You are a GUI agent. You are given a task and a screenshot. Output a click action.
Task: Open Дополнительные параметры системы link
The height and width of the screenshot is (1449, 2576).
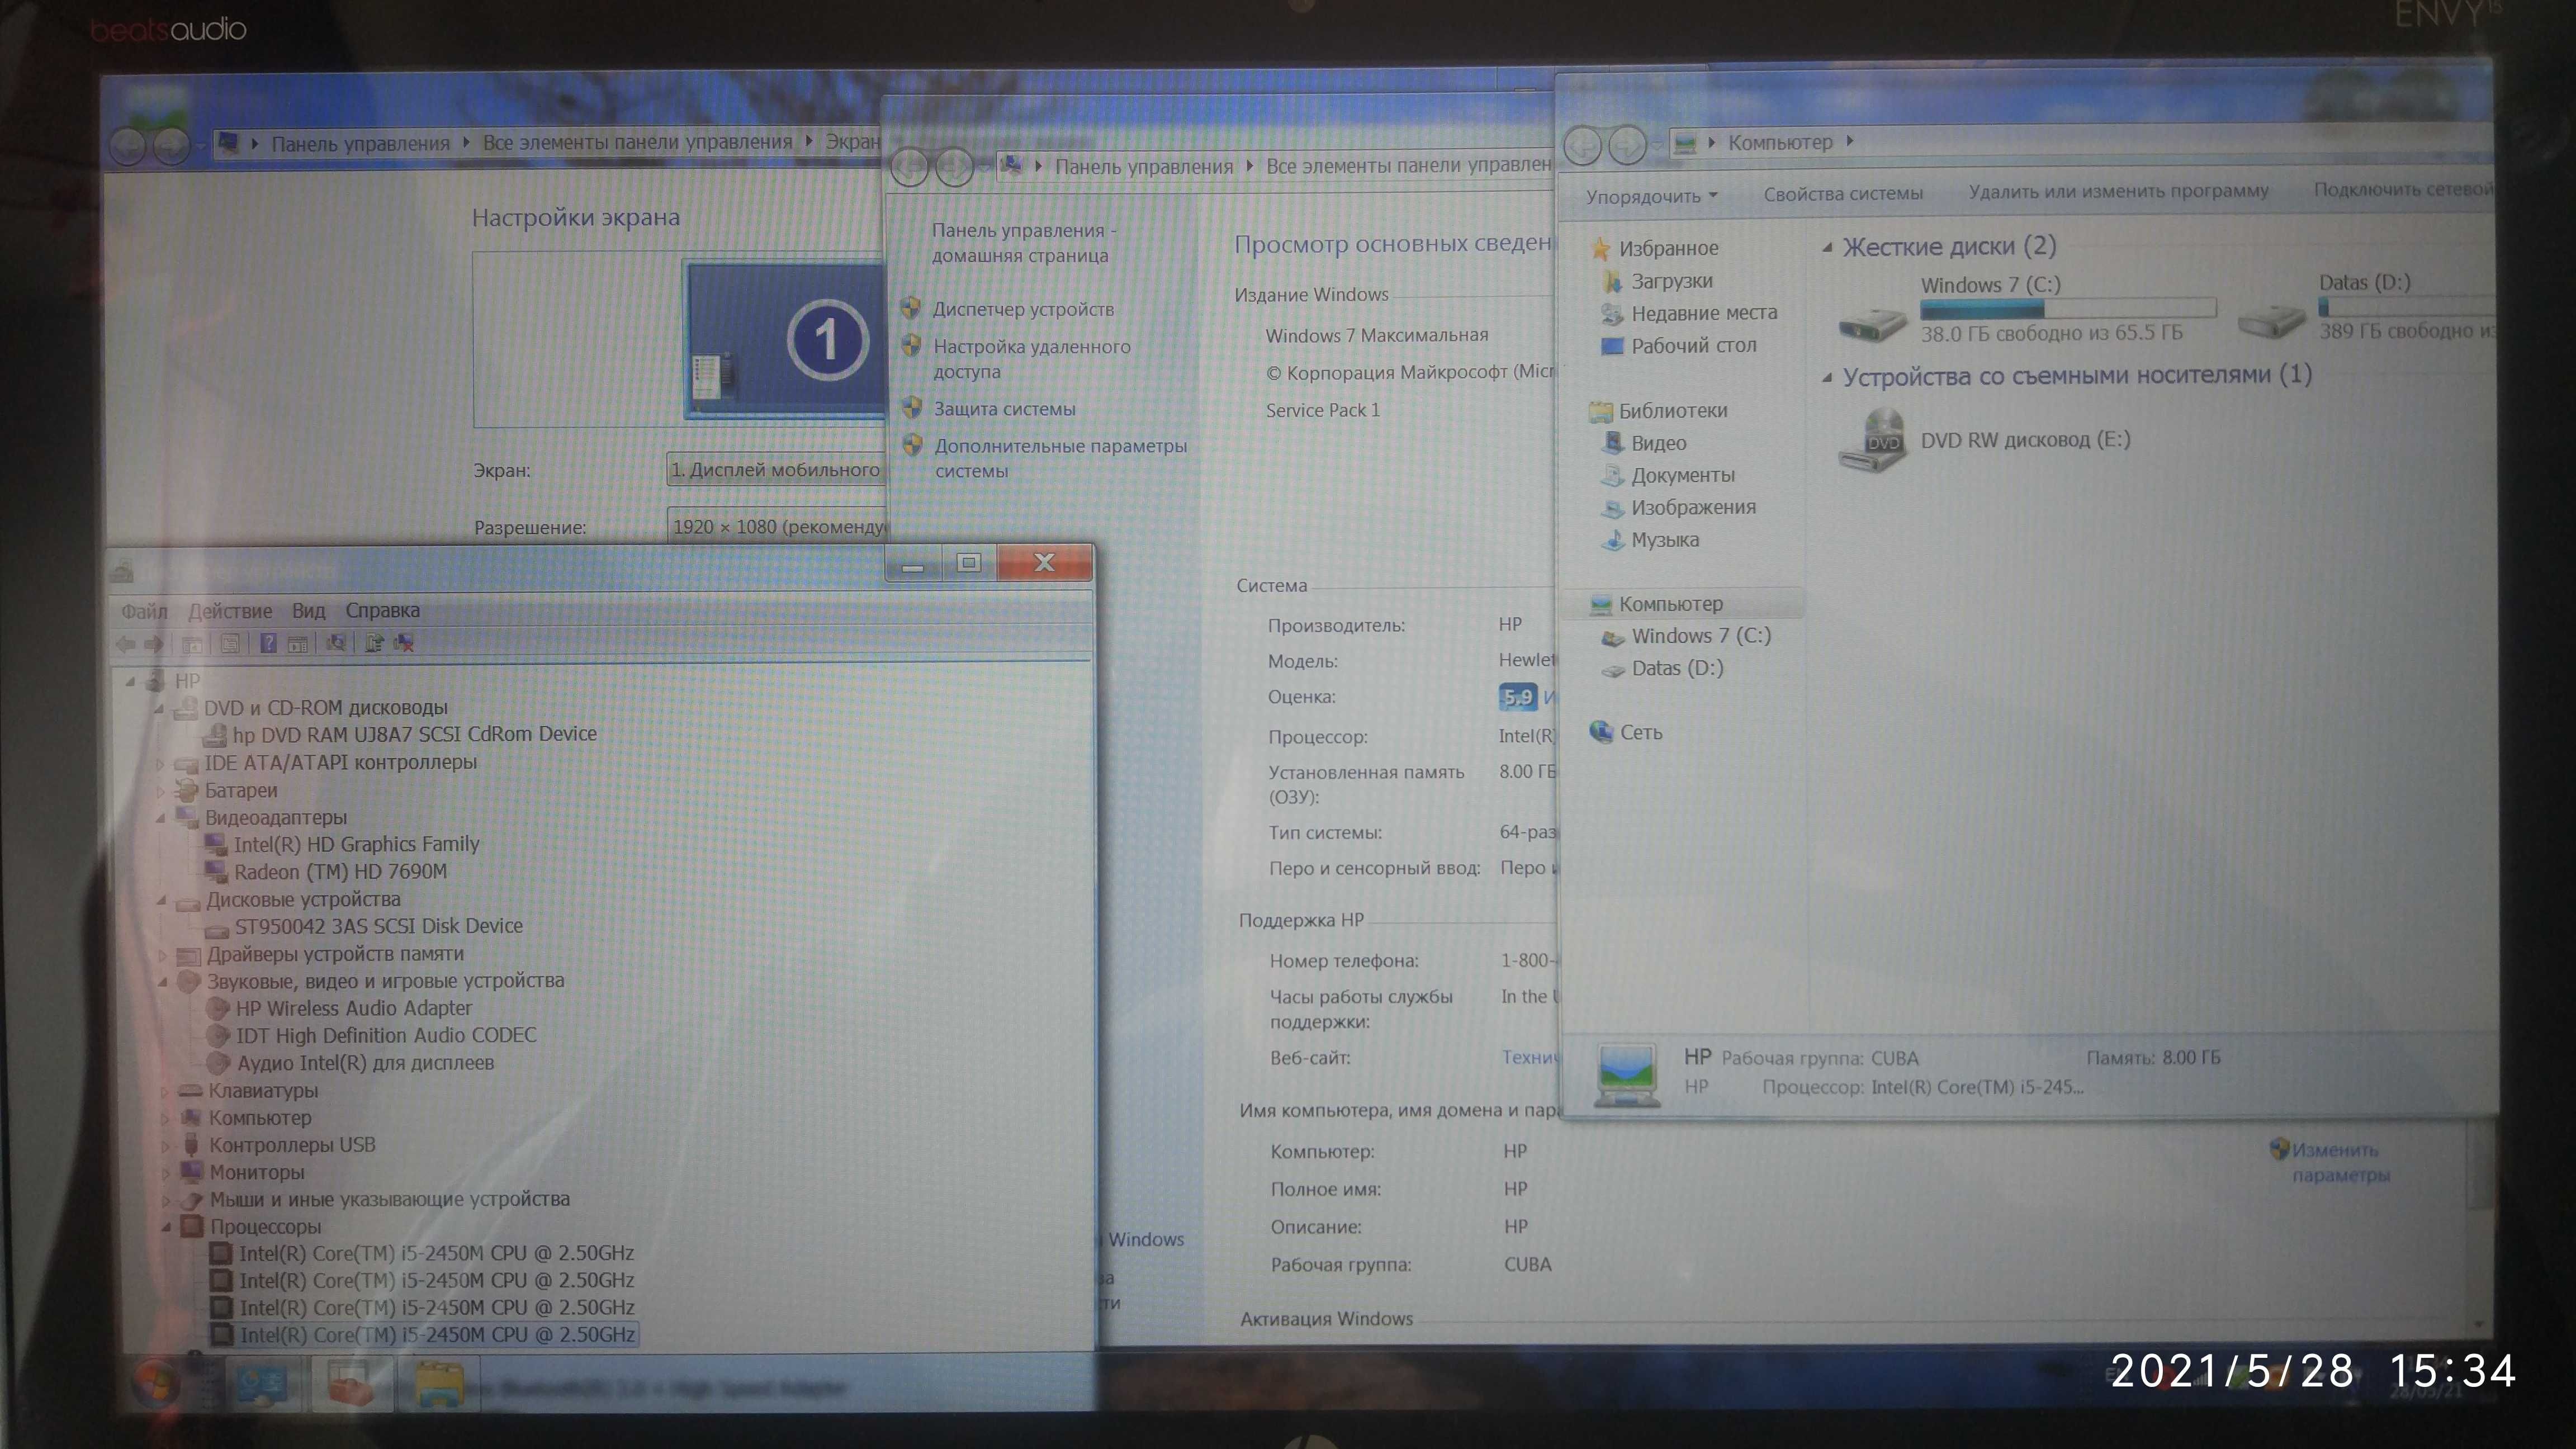(1060, 458)
